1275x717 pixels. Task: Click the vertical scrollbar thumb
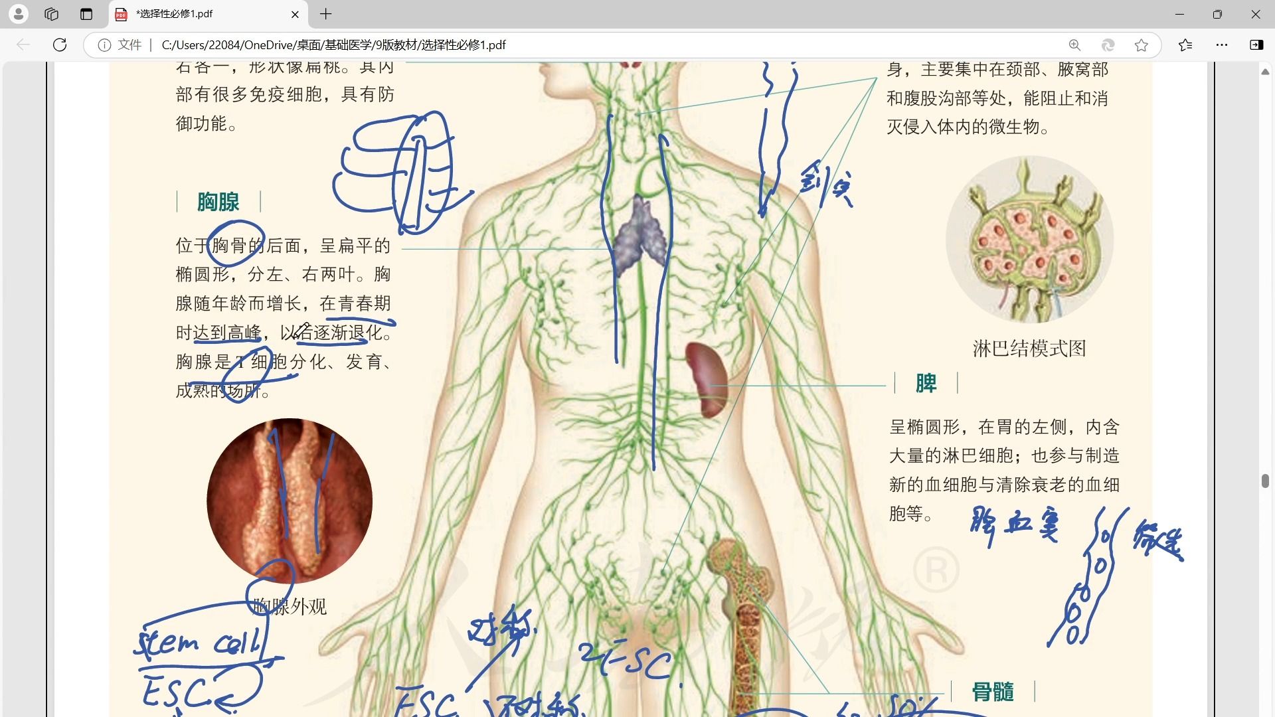(x=1266, y=481)
